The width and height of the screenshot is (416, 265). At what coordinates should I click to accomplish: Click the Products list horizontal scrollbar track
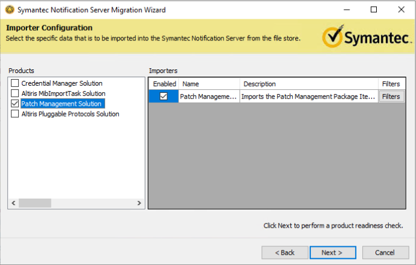[77, 203]
